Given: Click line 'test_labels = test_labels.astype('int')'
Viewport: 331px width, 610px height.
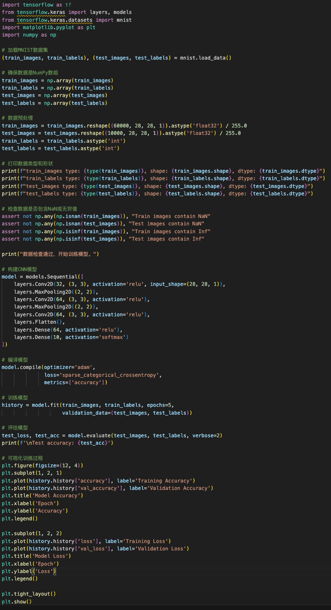Looking at the screenshot, I should (x=61, y=148).
